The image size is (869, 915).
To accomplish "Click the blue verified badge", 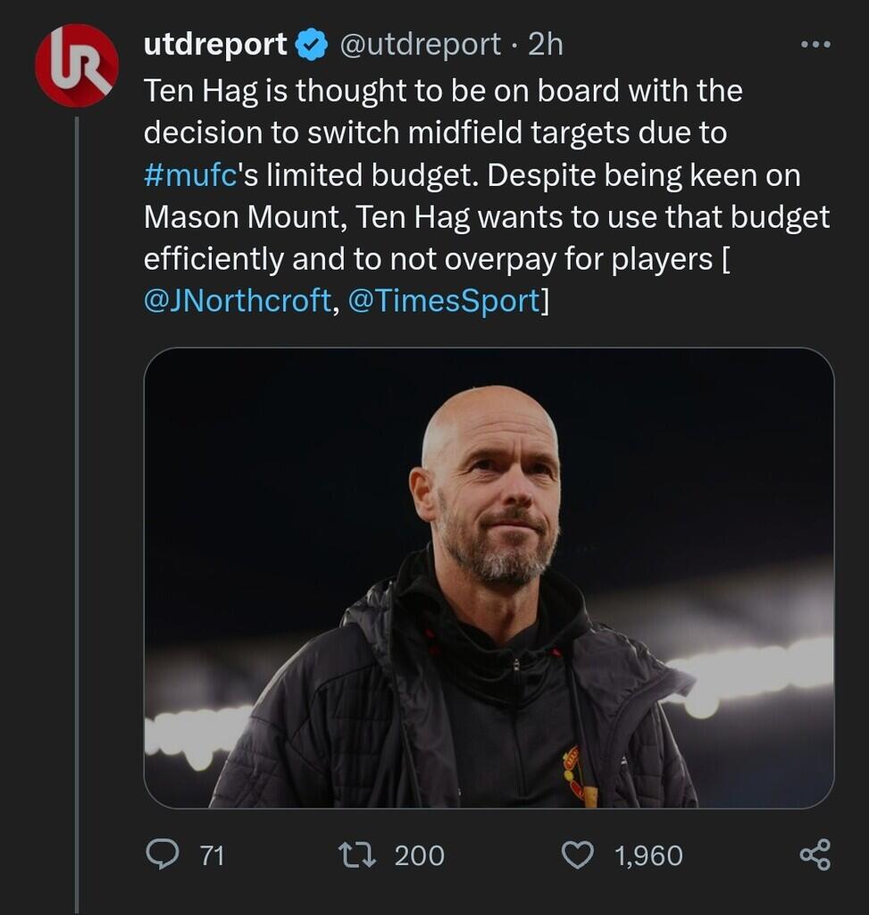I will tap(312, 45).
